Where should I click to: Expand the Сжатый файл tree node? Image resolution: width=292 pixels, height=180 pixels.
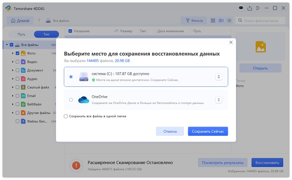13,87
